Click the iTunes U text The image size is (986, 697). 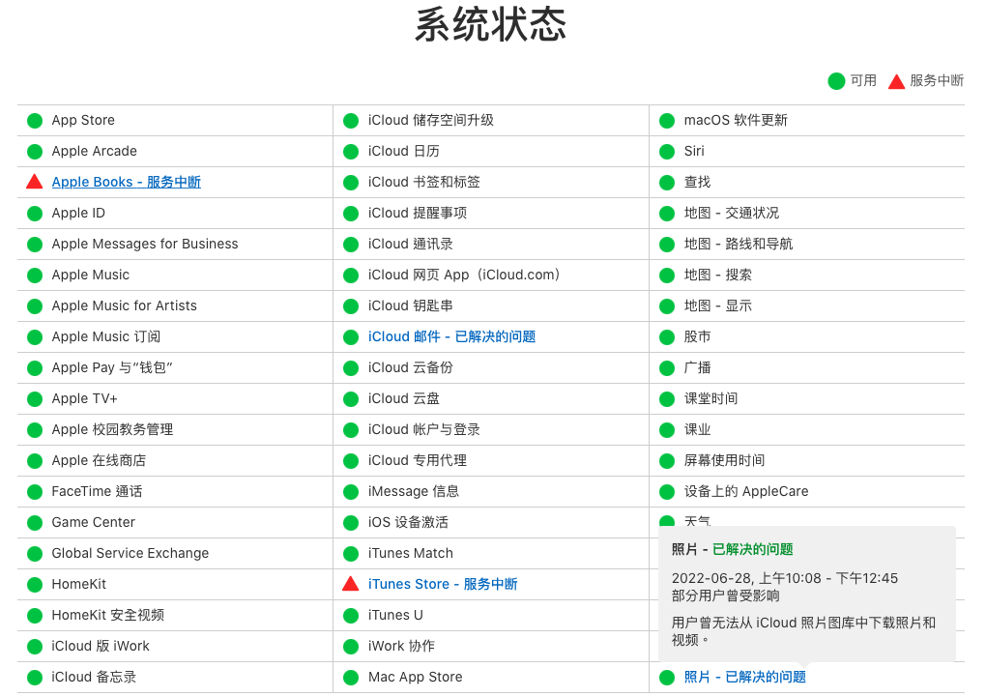(x=395, y=615)
